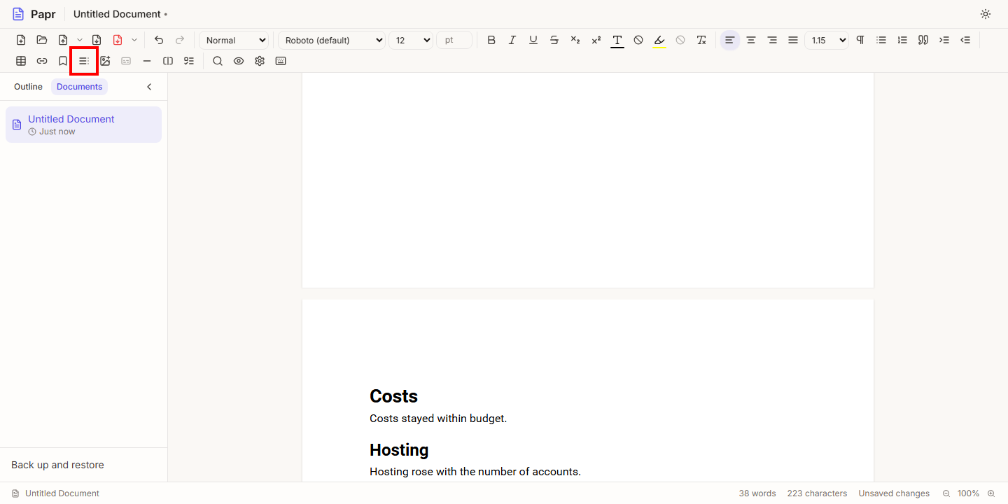Remove text color with the no-color icon
Viewport: 1008px width, 504px height.
(638, 40)
